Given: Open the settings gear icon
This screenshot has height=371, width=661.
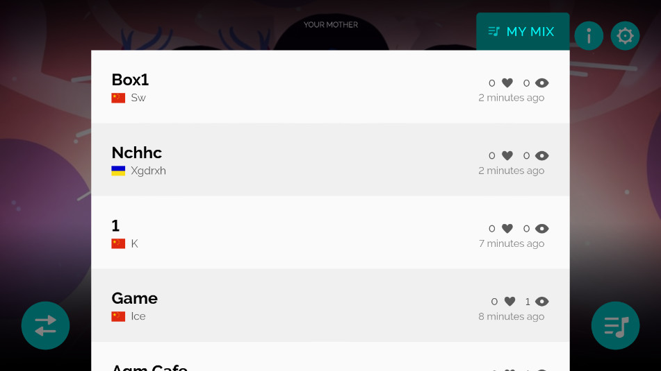Looking at the screenshot, I should click(x=625, y=36).
